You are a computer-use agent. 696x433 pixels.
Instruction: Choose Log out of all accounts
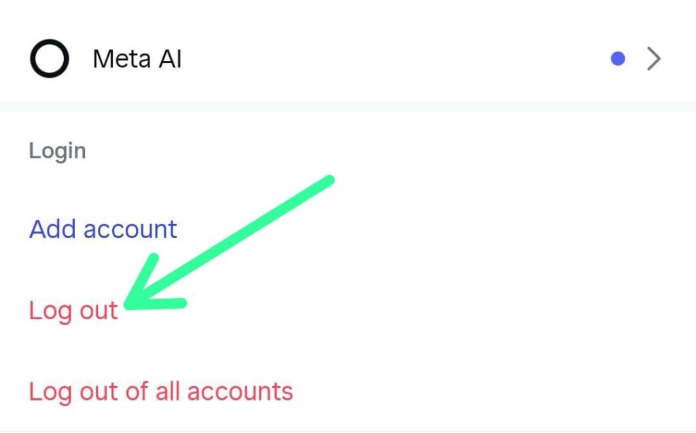(x=160, y=392)
